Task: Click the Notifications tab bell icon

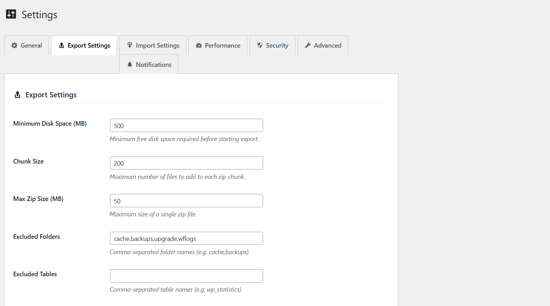Action: coord(130,64)
